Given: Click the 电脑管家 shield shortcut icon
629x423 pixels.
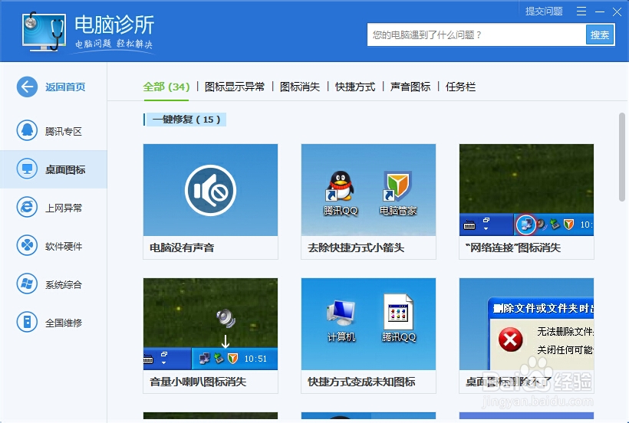Looking at the screenshot, I should (x=397, y=186).
